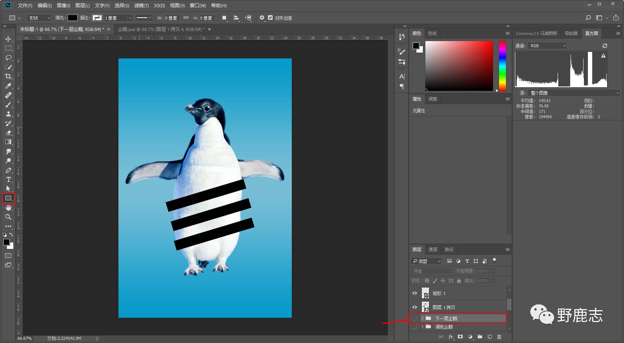Expand the 下一层企鹅 layer group
Screen dimensions: 624x343
tap(422, 318)
